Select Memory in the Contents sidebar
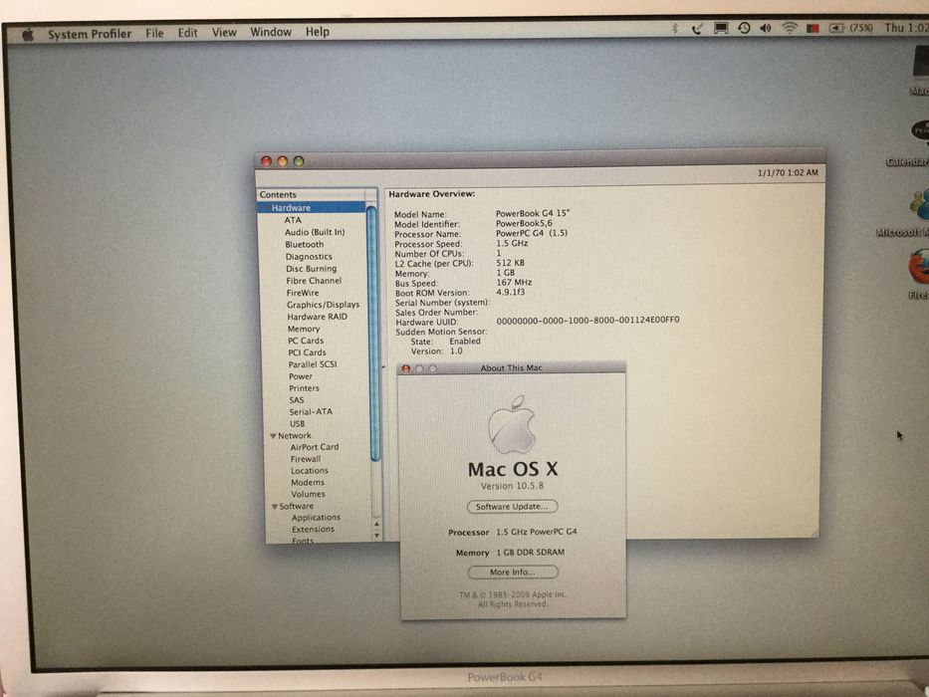The height and width of the screenshot is (697, 929). [304, 329]
